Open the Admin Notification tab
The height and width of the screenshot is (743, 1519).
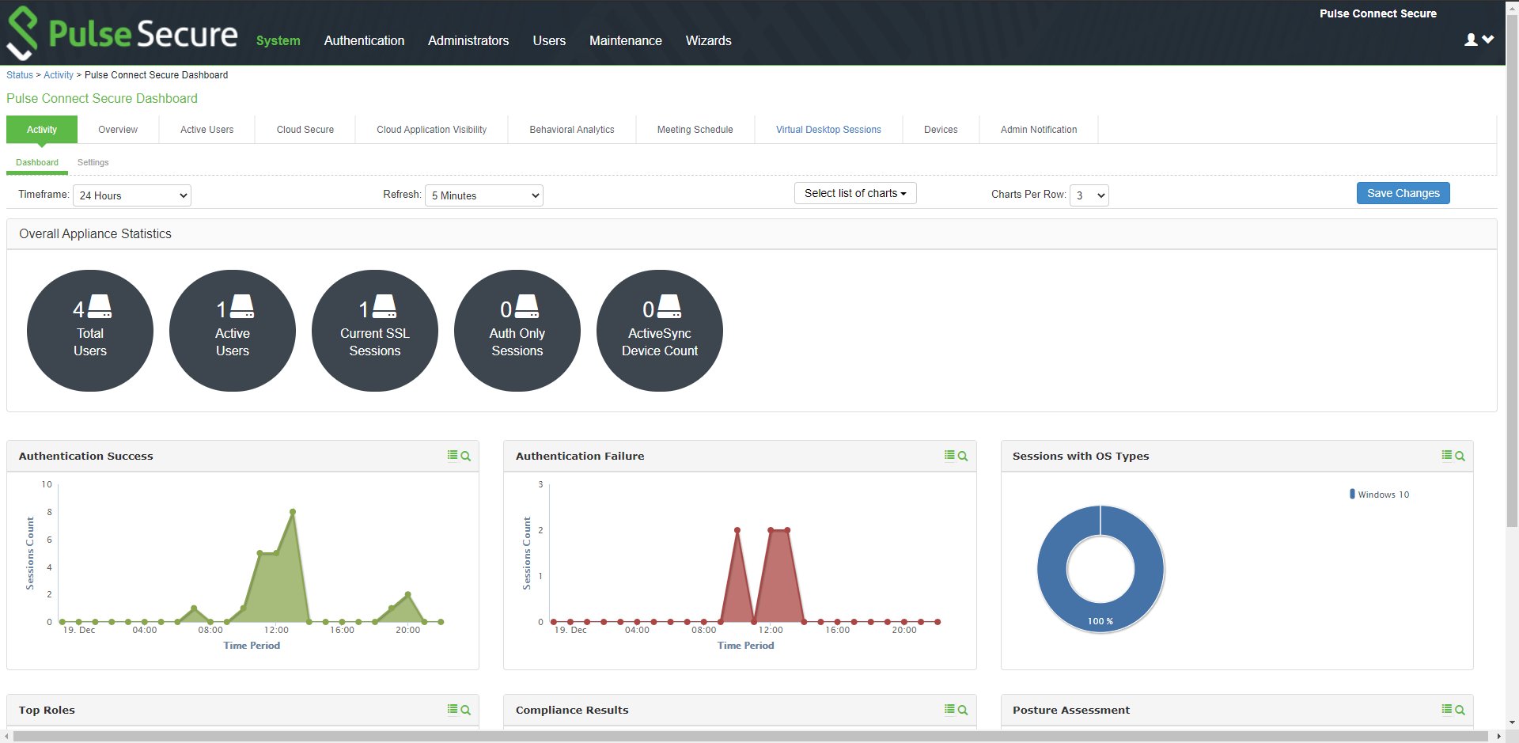(1039, 130)
